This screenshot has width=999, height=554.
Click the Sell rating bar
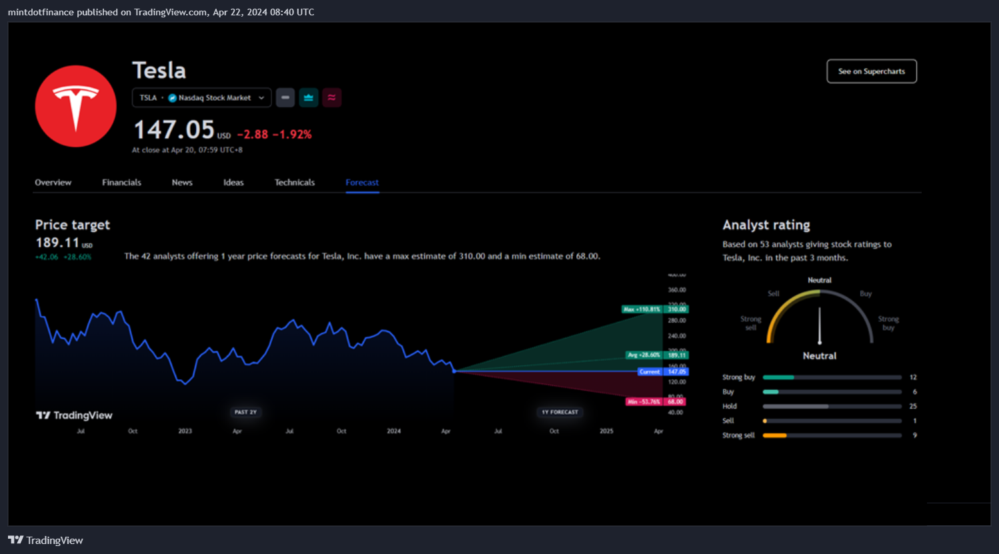(x=832, y=421)
